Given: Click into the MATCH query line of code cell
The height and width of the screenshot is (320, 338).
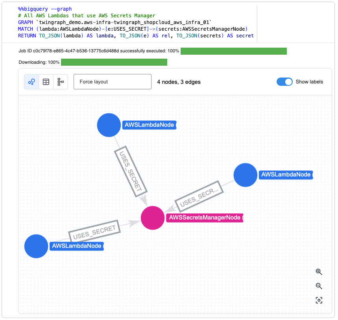Looking at the screenshot, I should coord(132,29).
